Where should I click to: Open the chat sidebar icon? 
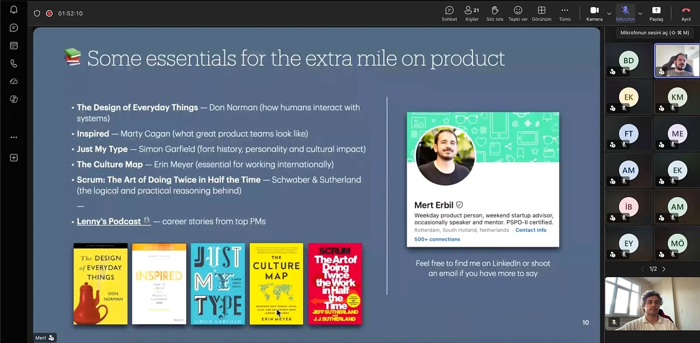(14, 28)
